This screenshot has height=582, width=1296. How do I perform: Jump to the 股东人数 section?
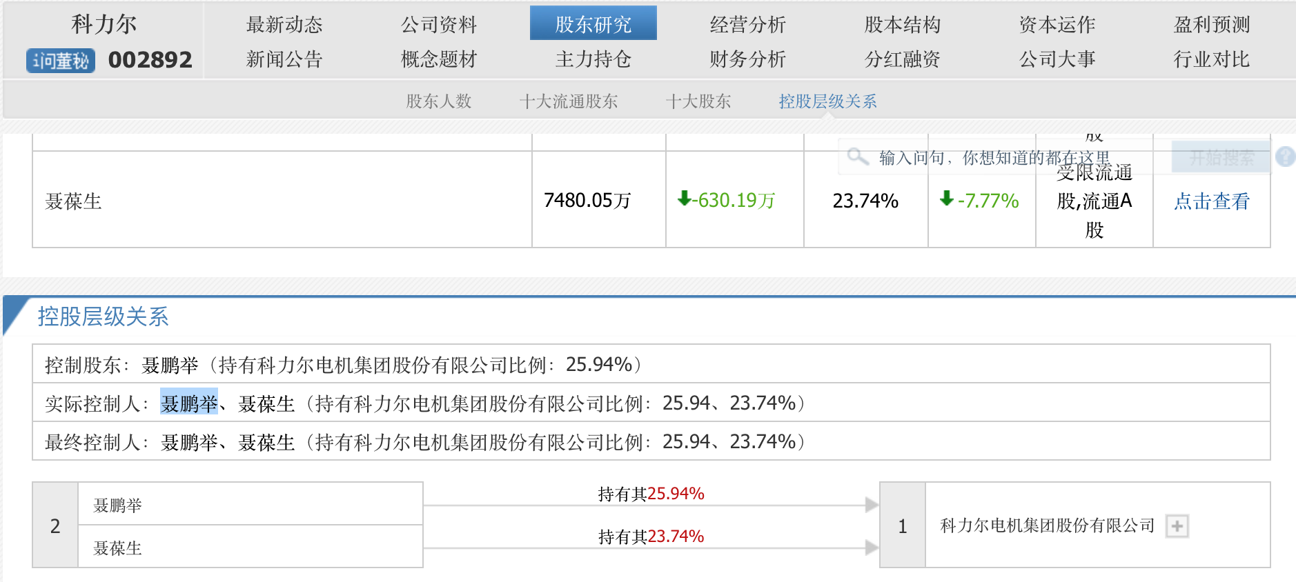(x=438, y=101)
